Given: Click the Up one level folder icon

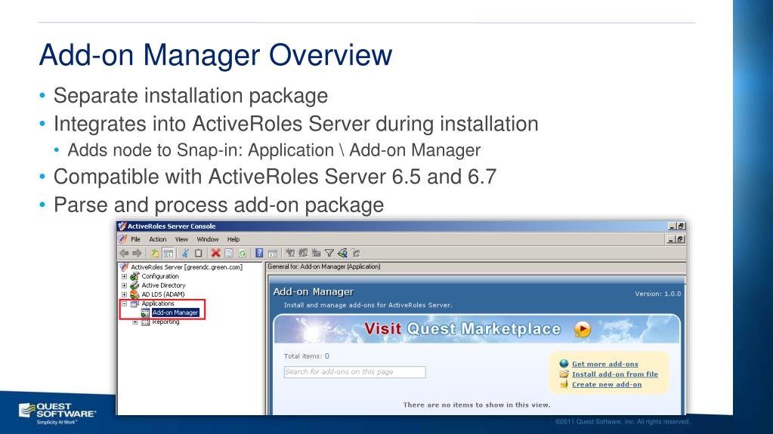Looking at the screenshot, I should [155, 253].
